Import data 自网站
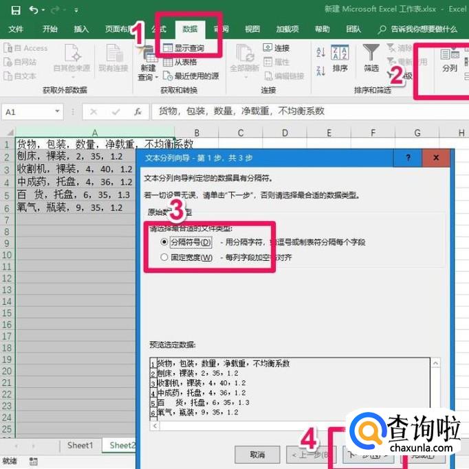Image resolution: width=469 pixels, height=469 pixels. [21, 62]
